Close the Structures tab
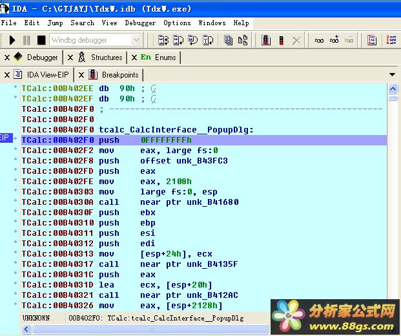Image resolution: width=401 pixels, height=336 pixels. (70, 58)
